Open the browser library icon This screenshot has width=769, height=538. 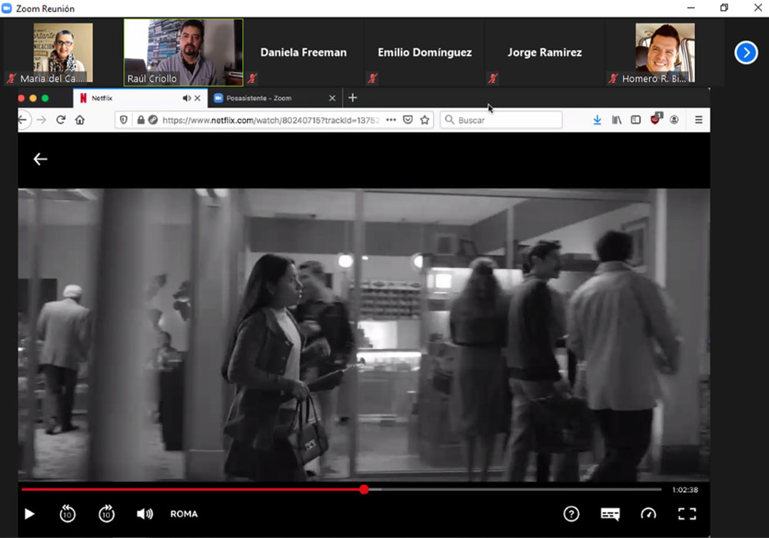click(x=617, y=120)
